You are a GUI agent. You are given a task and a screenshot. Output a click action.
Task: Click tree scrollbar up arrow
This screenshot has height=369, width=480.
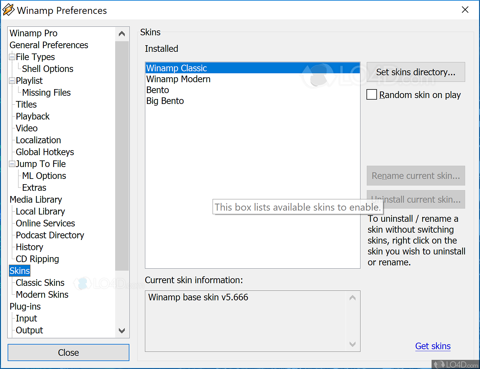click(122, 34)
